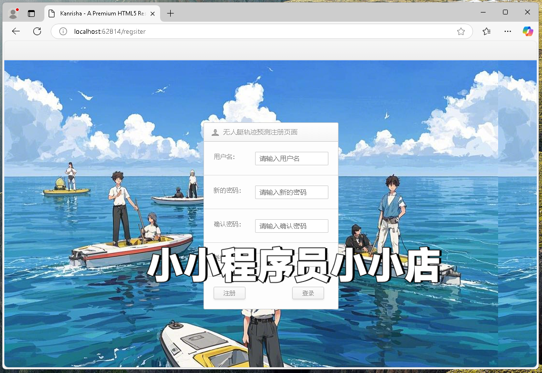
Task: Click the 无人艇轨迹预测注册页面 heading text
Action: pyautogui.click(x=260, y=132)
